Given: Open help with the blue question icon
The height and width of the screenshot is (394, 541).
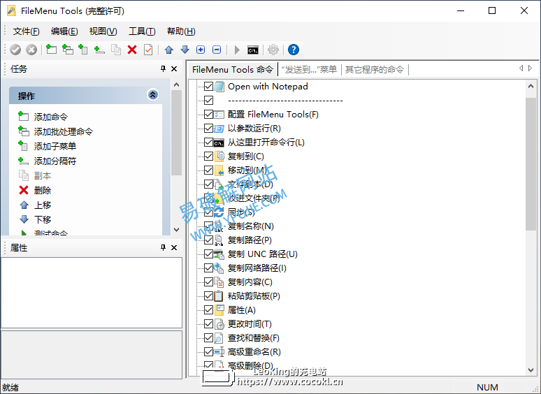Looking at the screenshot, I should (294, 50).
